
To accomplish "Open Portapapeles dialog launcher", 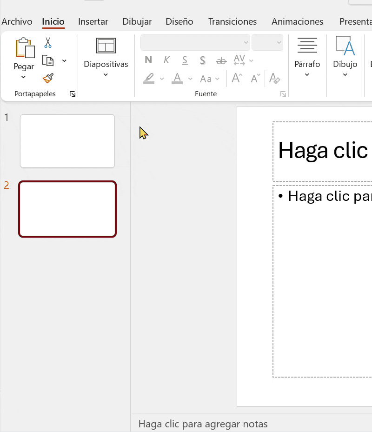I will (73, 94).
